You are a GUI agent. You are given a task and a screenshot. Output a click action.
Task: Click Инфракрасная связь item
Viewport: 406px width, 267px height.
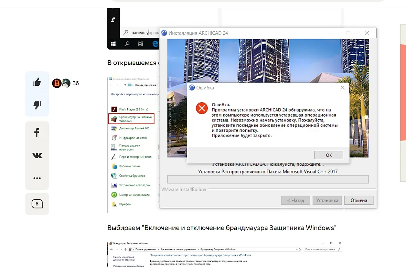tap(133, 138)
